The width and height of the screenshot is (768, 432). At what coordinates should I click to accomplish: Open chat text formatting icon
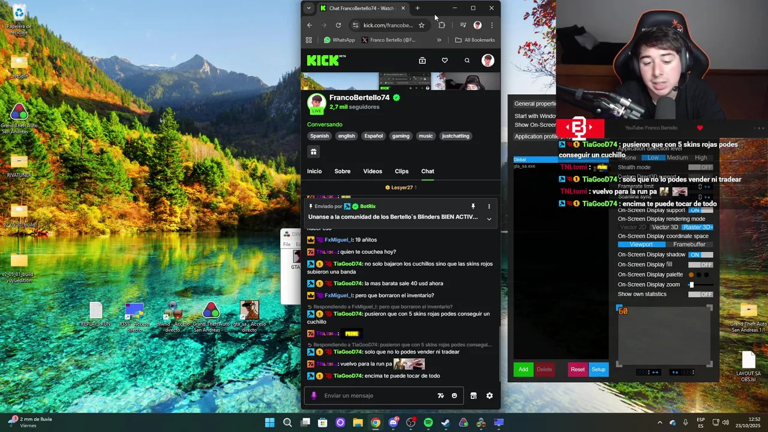(441, 395)
